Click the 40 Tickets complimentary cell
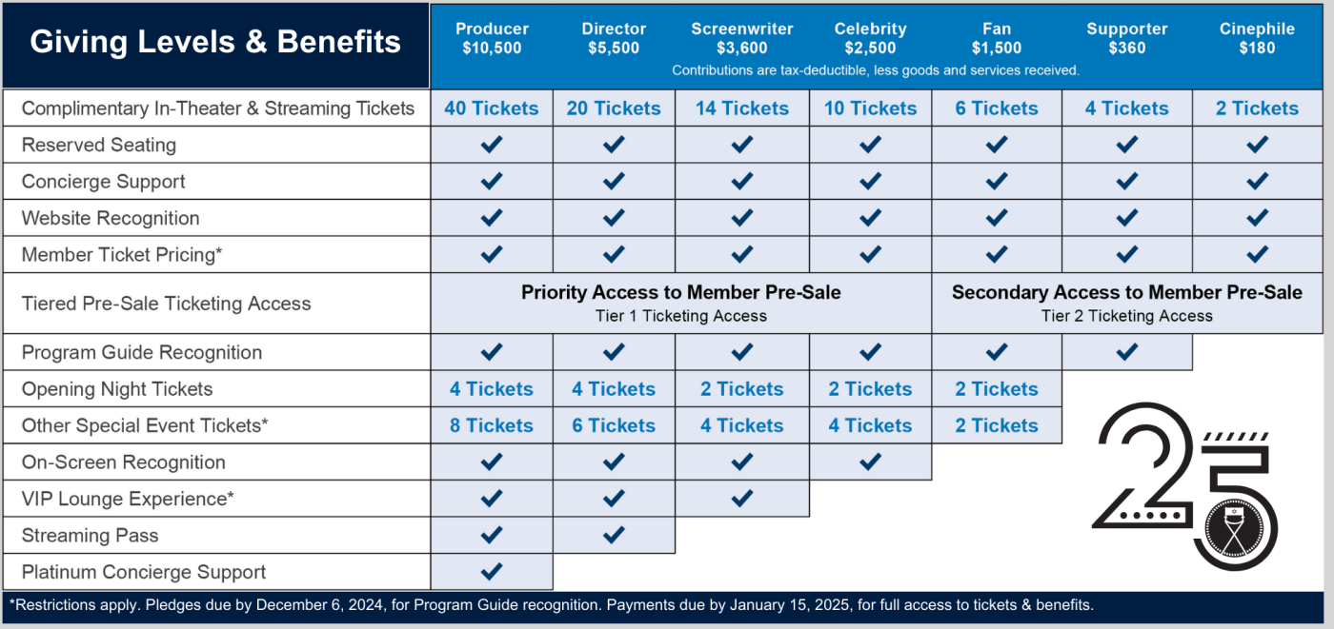This screenshot has width=1334, height=629. pos(492,108)
